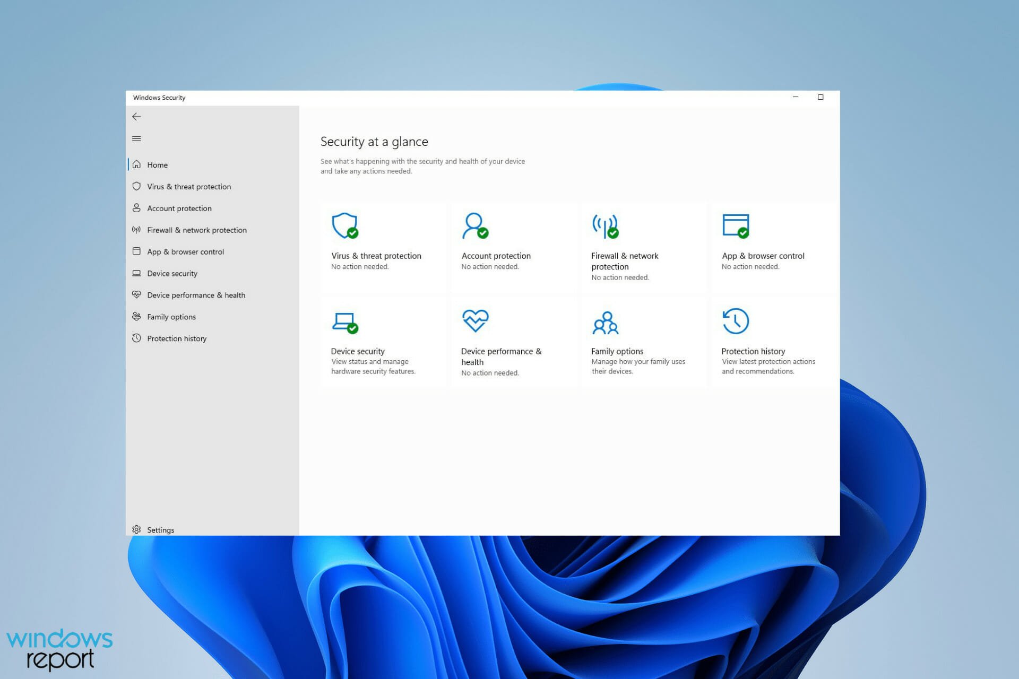The width and height of the screenshot is (1019, 679).
Task: Open the Family options tile title
Action: (x=617, y=351)
